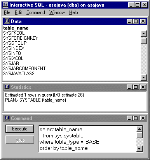Click the Execute button
This screenshot has width=150, height=160.
[20, 129]
